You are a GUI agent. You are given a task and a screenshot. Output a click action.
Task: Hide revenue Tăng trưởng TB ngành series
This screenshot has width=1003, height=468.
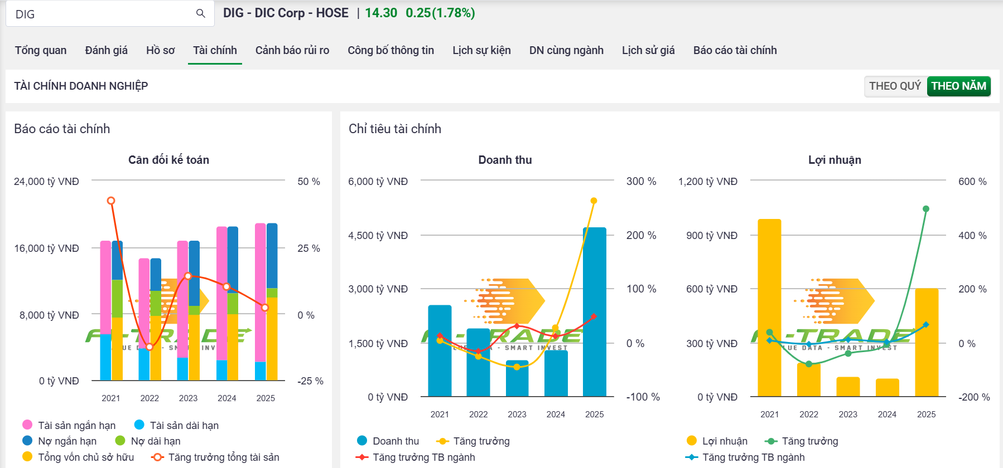pyautogui.click(x=362, y=457)
